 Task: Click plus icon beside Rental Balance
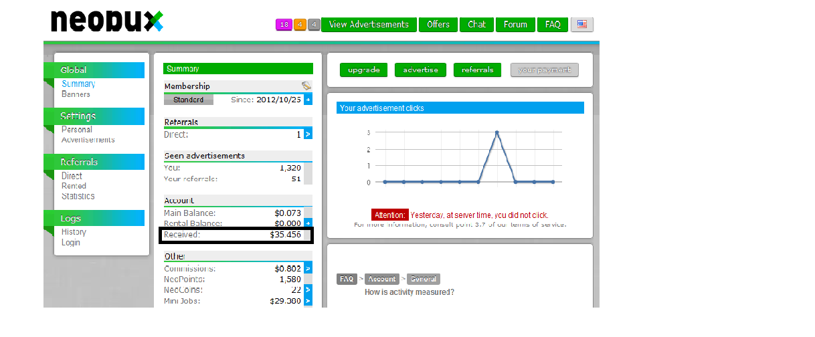[308, 223]
